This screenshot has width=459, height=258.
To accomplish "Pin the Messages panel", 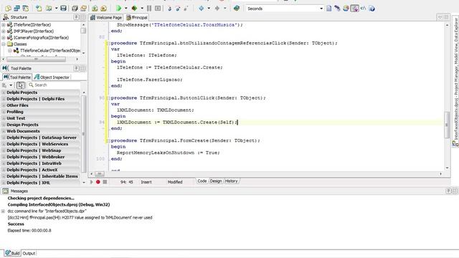I will (448, 191).
